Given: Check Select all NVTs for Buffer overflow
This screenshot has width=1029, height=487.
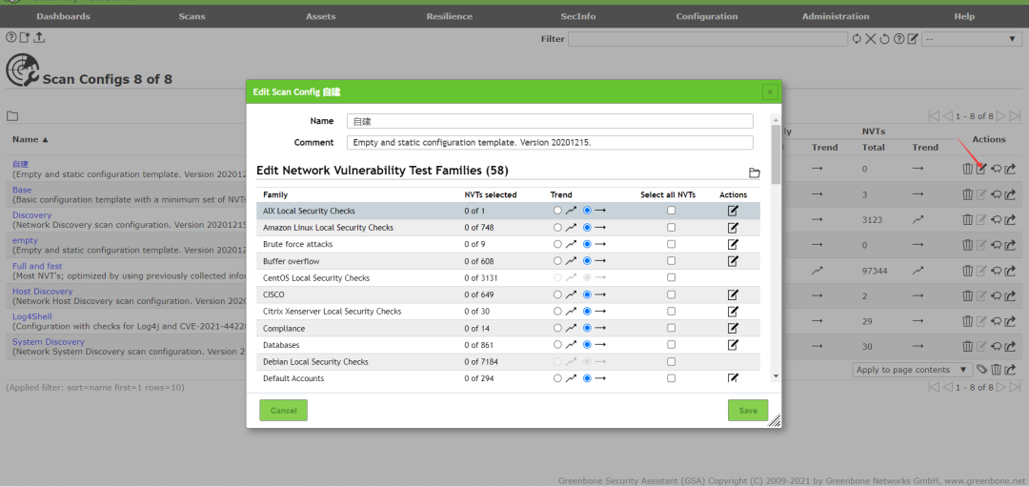Looking at the screenshot, I should point(671,261).
